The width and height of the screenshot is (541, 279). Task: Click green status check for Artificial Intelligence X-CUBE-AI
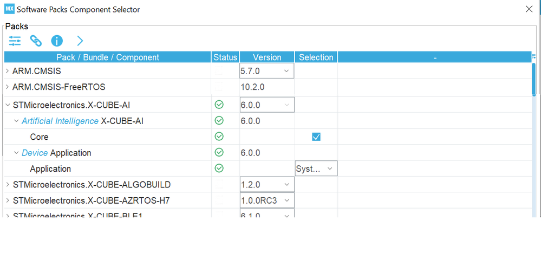point(219,120)
